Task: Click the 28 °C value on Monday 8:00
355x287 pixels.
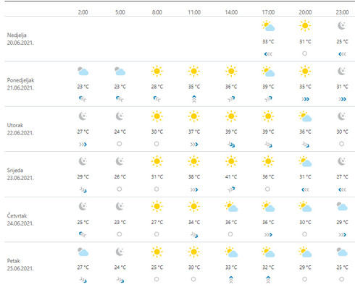Action: tap(157, 87)
